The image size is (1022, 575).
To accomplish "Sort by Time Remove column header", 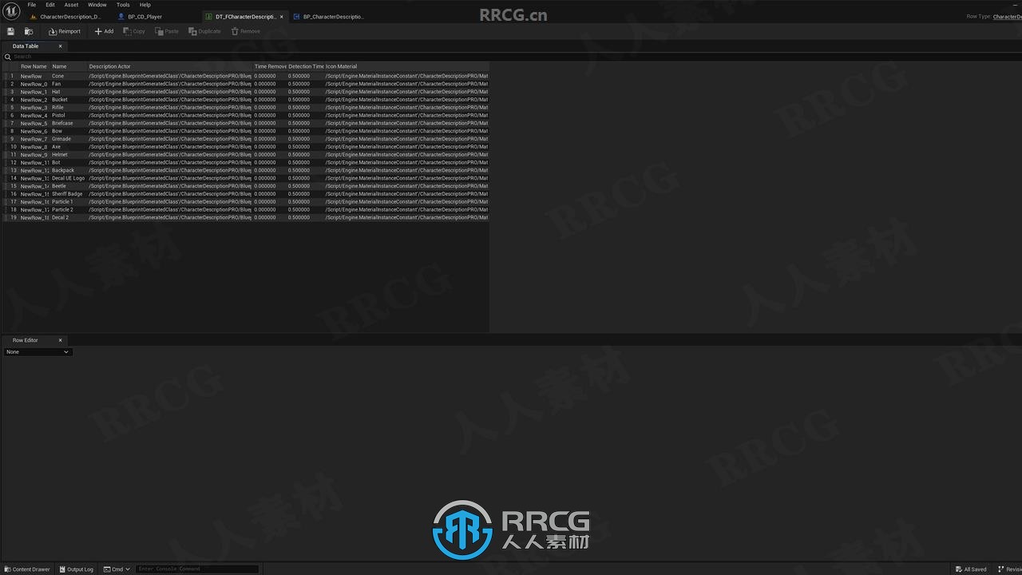I will click(x=270, y=66).
